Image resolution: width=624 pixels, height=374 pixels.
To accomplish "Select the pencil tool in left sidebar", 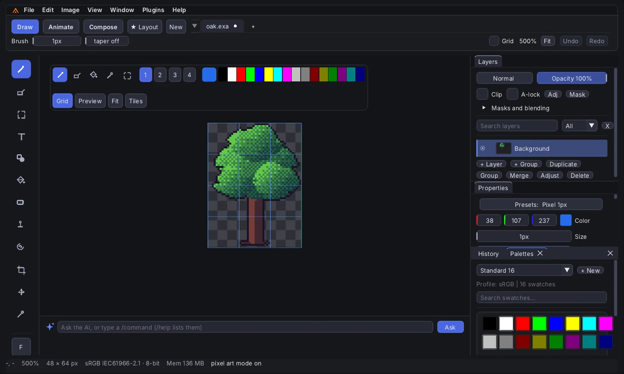I will tap(21, 69).
